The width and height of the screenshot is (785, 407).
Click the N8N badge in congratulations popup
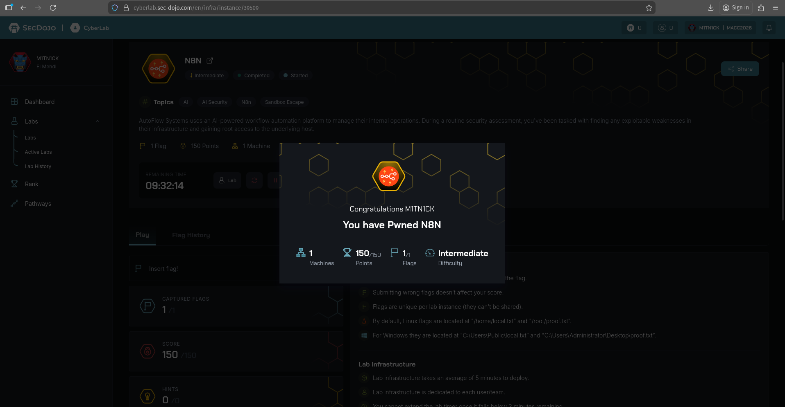click(389, 176)
